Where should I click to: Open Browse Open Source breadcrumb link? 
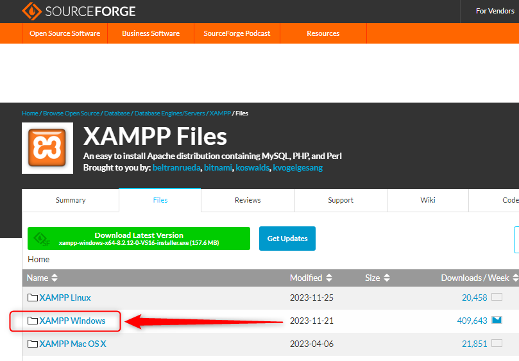(71, 113)
